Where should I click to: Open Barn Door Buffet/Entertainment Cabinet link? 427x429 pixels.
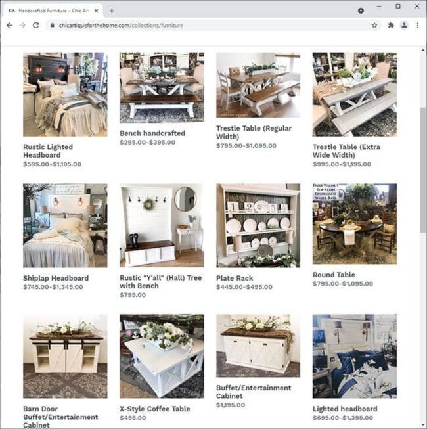[x=60, y=417]
